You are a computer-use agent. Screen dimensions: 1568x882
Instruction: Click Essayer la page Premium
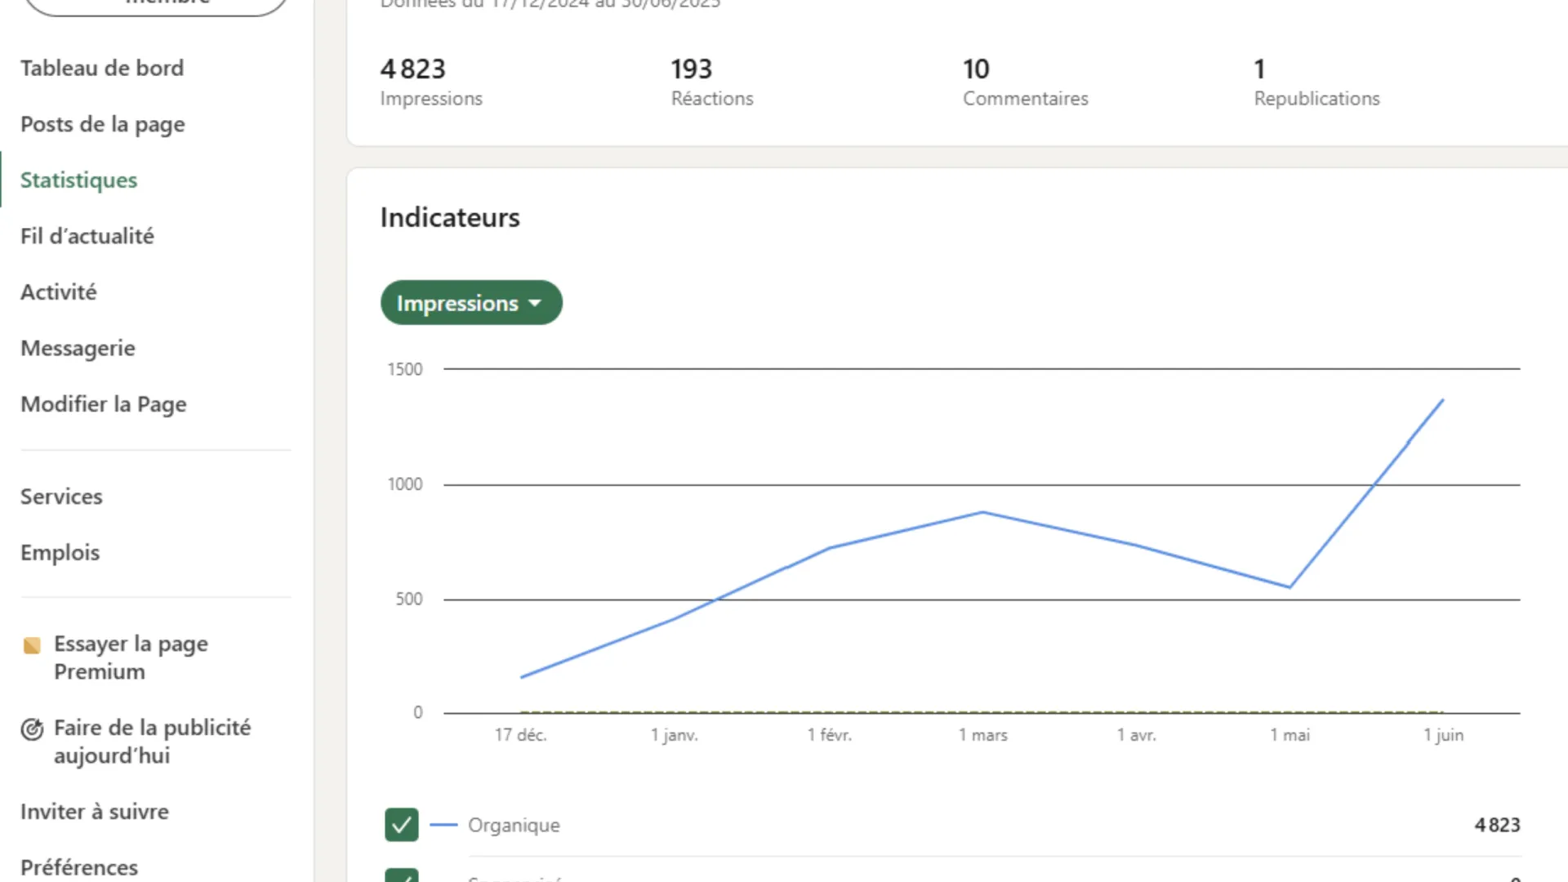131,657
